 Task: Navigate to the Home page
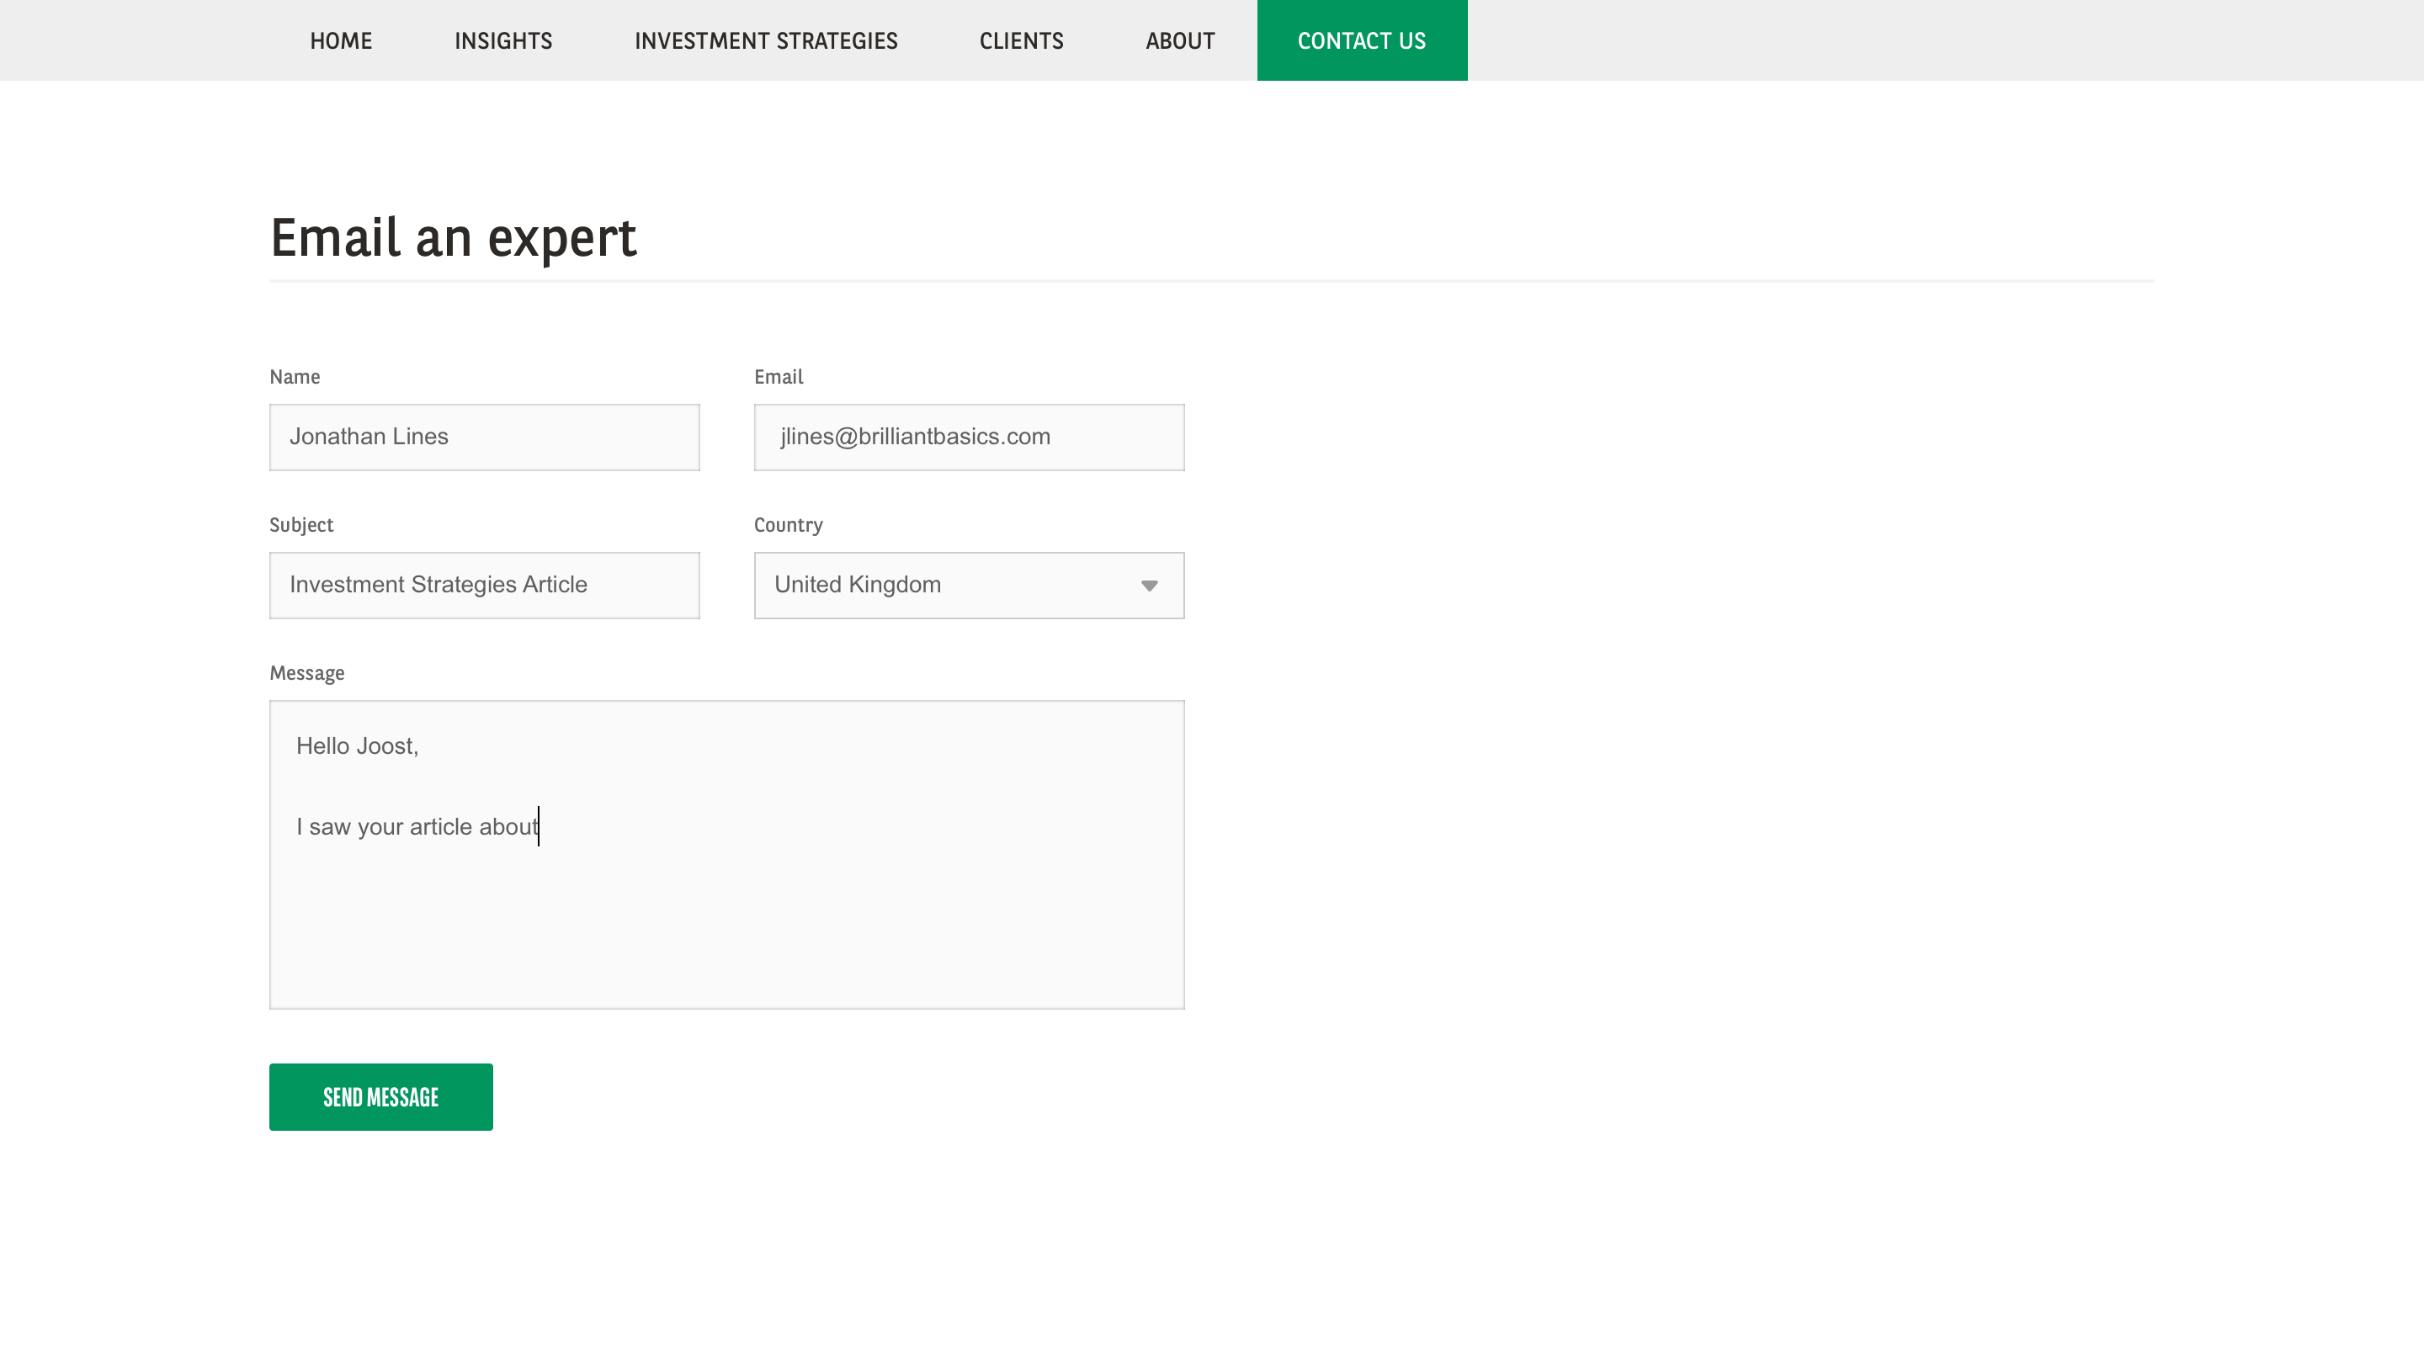coord(341,40)
